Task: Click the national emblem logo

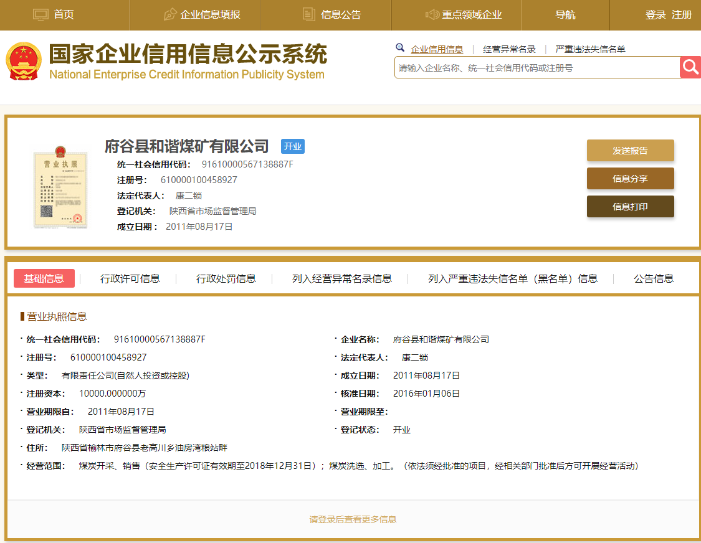Action: point(23,62)
